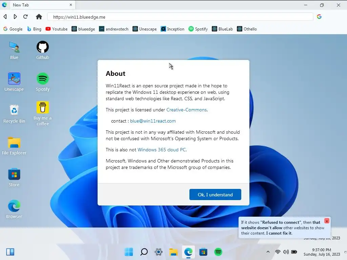347x260 pixels.
Task: Open the Youtube bookmark
Action: pyautogui.click(x=57, y=29)
